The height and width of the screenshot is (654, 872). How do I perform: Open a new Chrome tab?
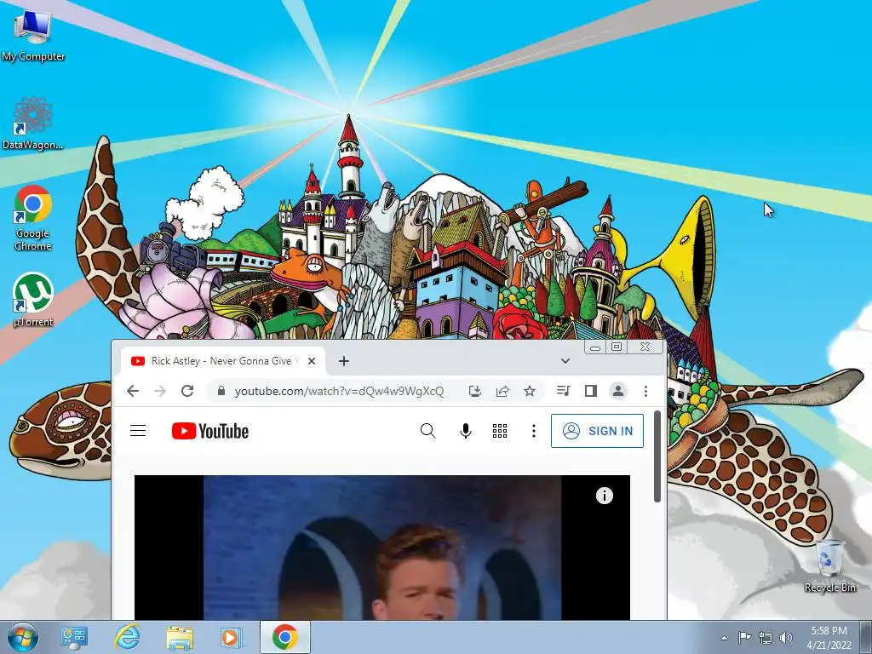[344, 361]
